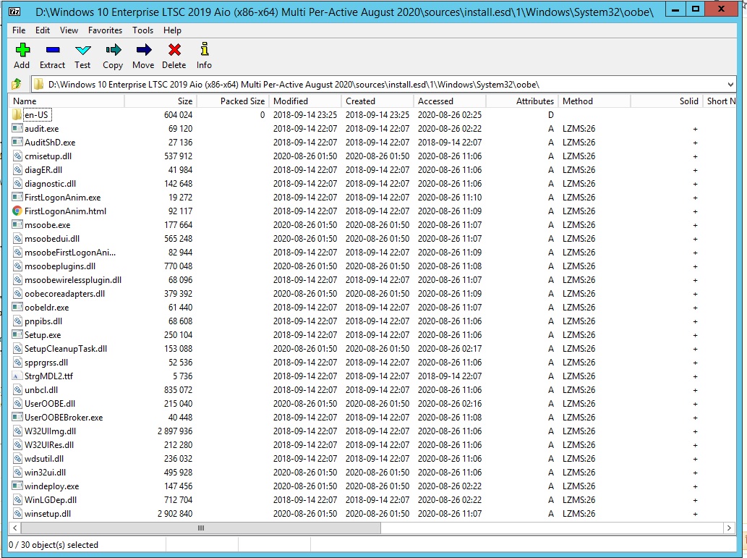Select file name spprgrss.dll
Image resolution: width=747 pixels, height=558 pixels.
click(x=46, y=363)
